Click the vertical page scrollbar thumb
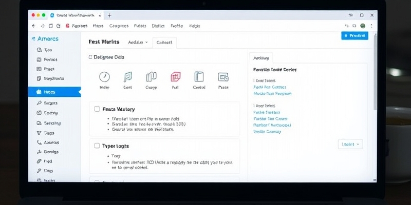This screenshot has height=205, width=411. tap(375, 72)
